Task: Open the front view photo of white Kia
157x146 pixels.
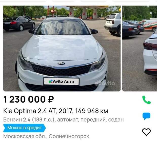Action: [x=62, y=48]
